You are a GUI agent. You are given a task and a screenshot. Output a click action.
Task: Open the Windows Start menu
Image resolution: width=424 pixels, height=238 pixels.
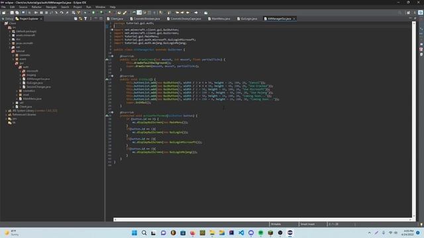(134, 233)
